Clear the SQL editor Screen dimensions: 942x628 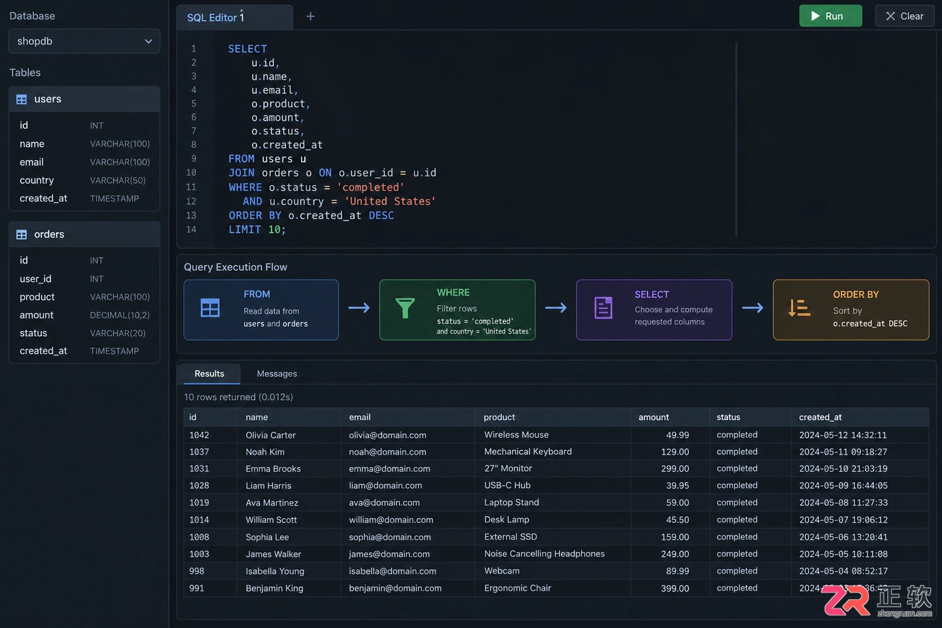[x=905, y=16]
